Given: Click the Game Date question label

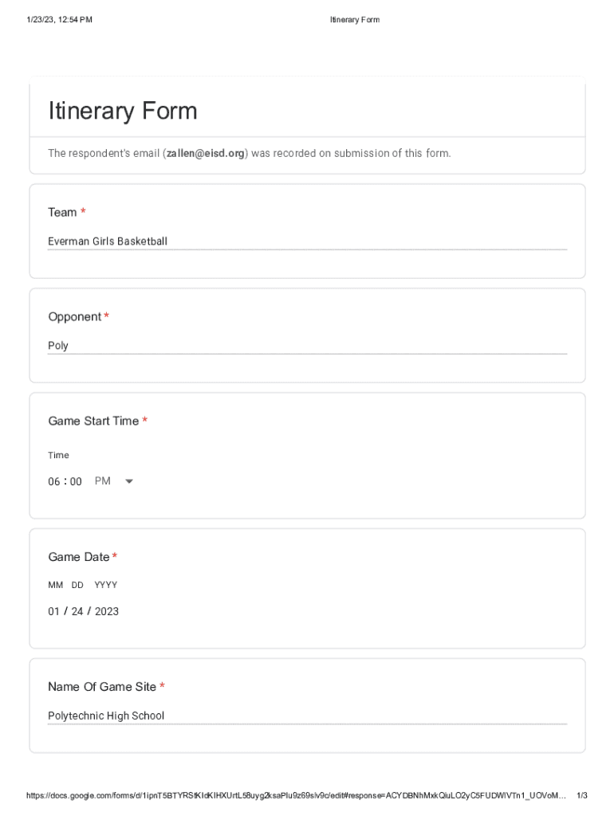Looking at the screenshot, I should pos(78,557).
